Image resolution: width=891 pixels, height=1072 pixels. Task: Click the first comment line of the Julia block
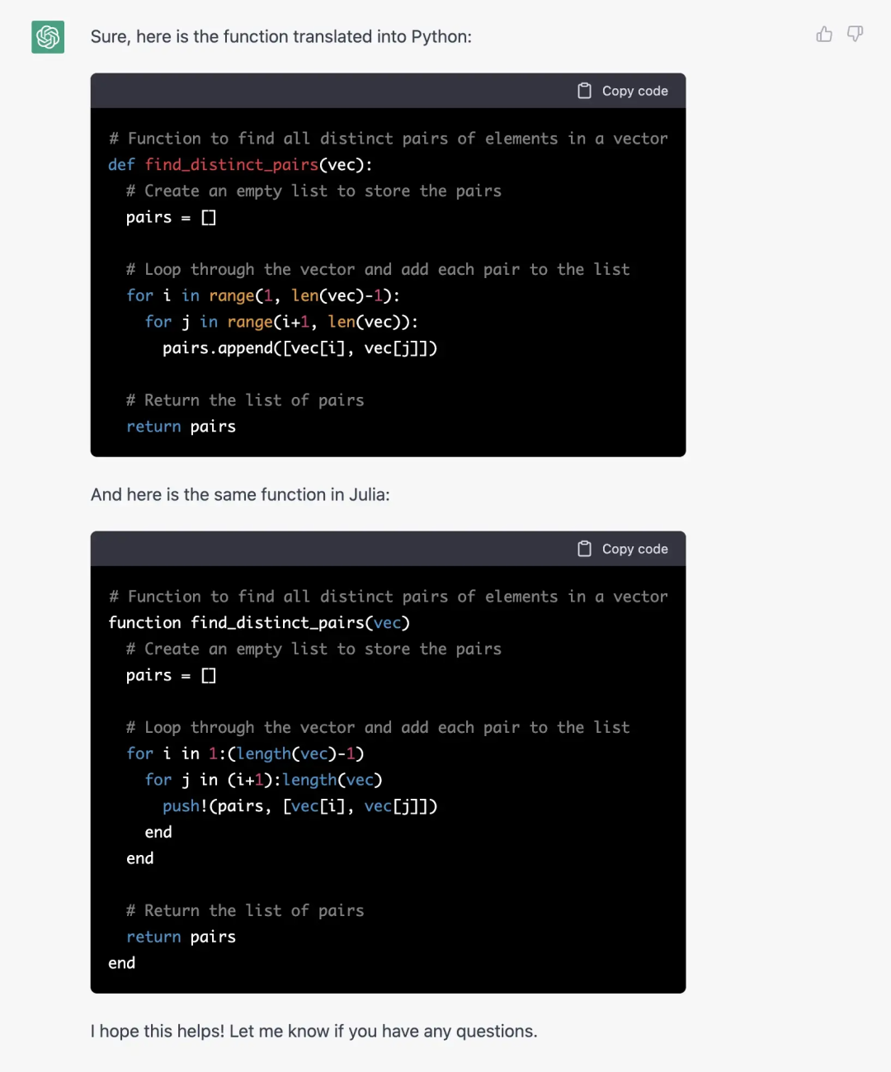click(x=388, y=597)
